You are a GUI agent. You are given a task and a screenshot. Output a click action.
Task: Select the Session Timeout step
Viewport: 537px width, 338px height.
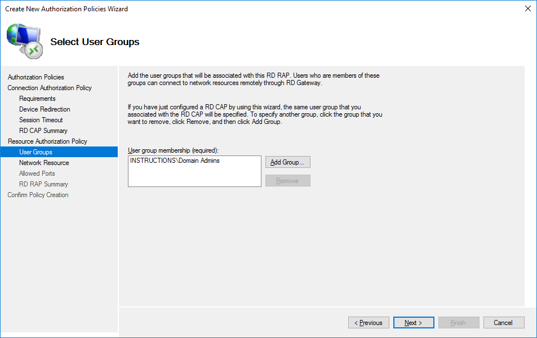pyautogui.click(x=41, y=120)
